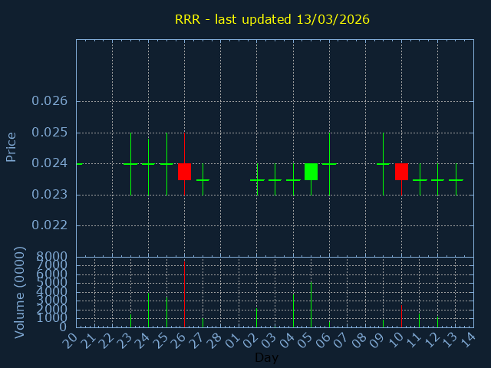Click the 'Day' x-axis label
The width and height of the screenshot is (491, 368).
coord(266,358)
